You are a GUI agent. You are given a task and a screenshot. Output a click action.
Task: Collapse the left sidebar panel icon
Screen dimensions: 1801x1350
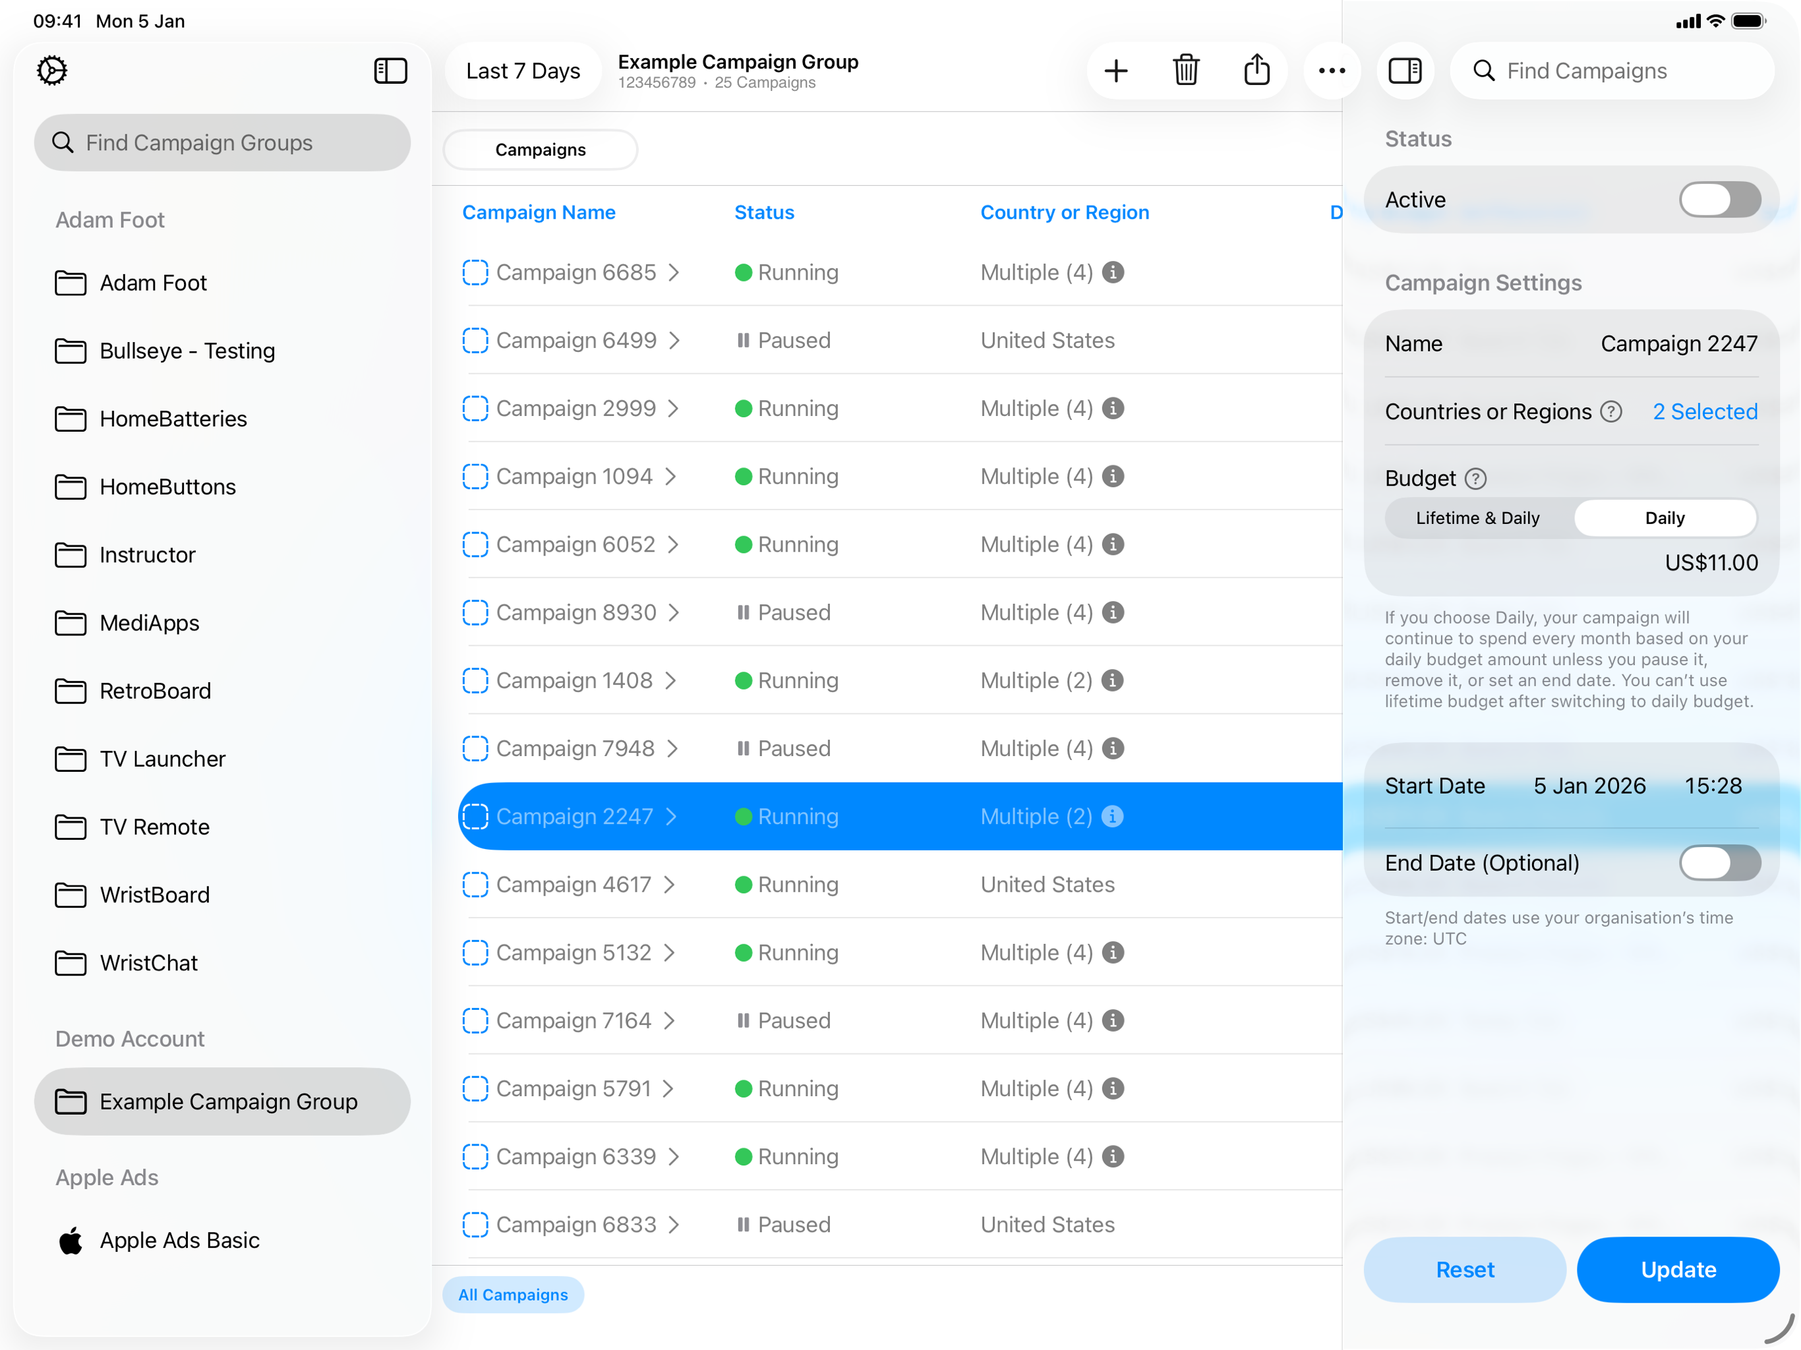point(390,71)
